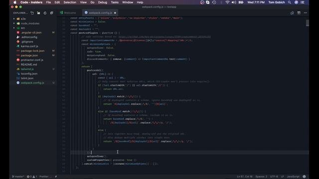319x179 pixels.
Task: Open karma.conf.js file
Action: click(29, 46)
